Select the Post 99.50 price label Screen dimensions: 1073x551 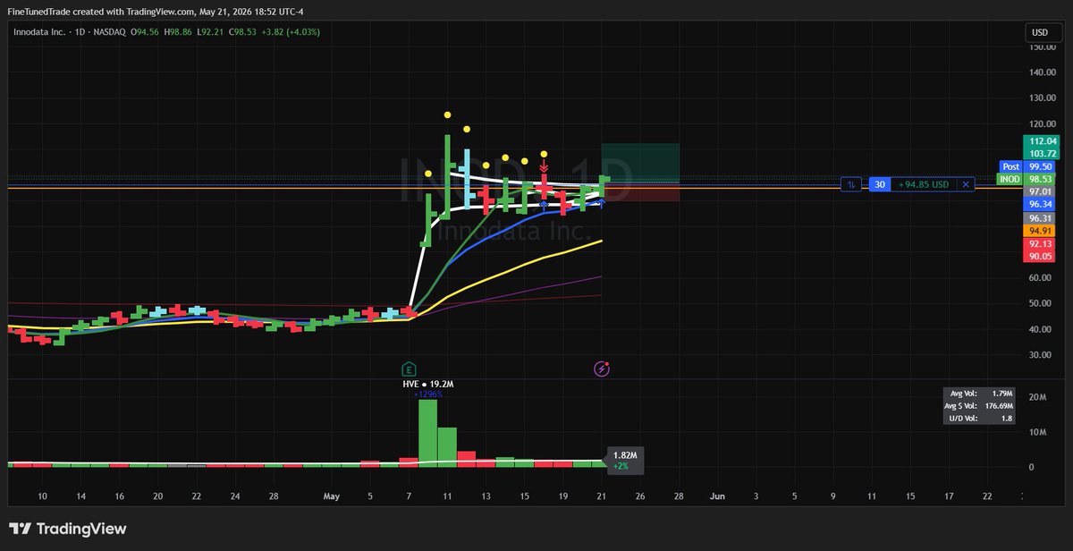pos(1029,166)
